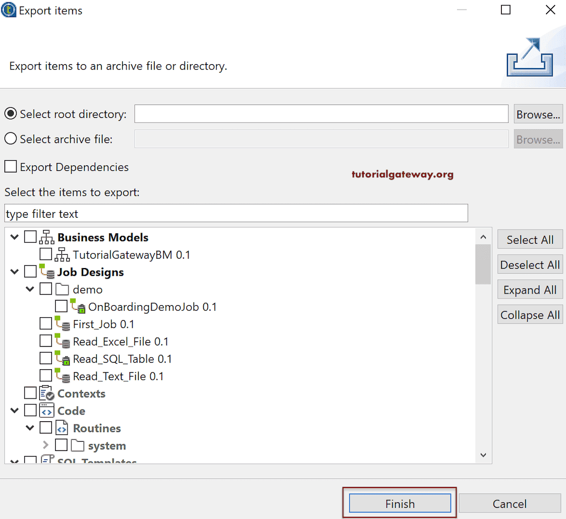Check the Read_Excel_File 0.1 checkbox
Image resolution: width=566 pixels, height=519 pixels.
click(x=46, y=341)
